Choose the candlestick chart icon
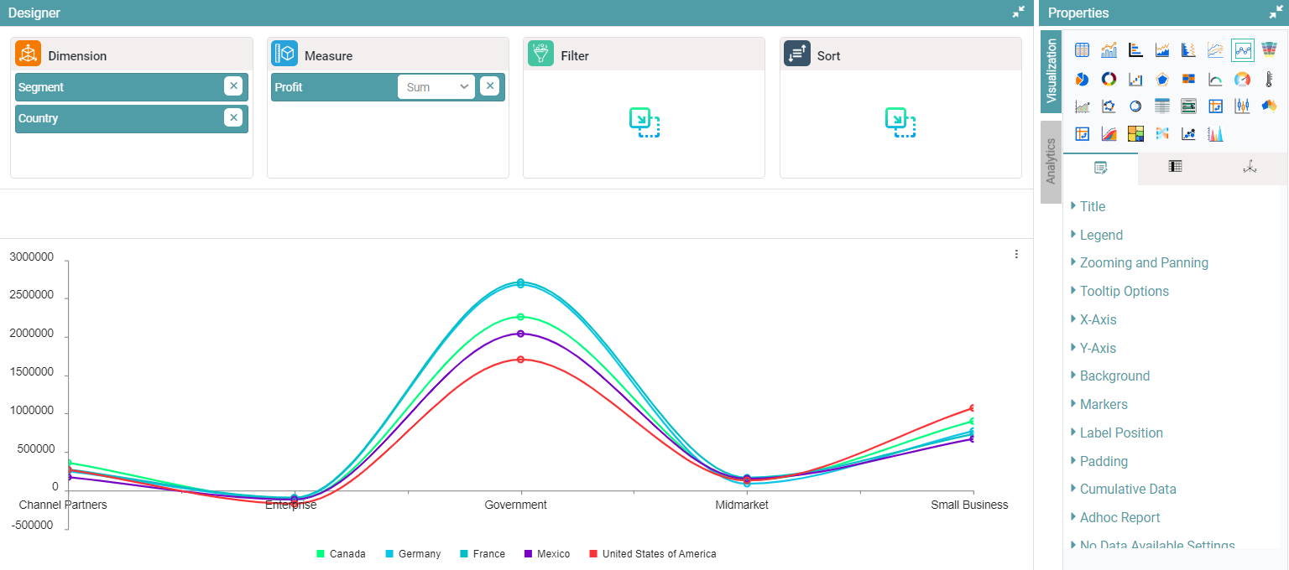 point(1242,106)
